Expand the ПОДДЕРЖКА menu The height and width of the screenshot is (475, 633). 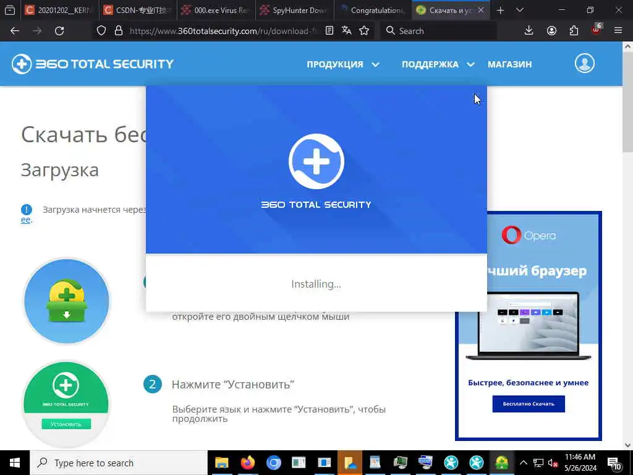coord(438,64)
